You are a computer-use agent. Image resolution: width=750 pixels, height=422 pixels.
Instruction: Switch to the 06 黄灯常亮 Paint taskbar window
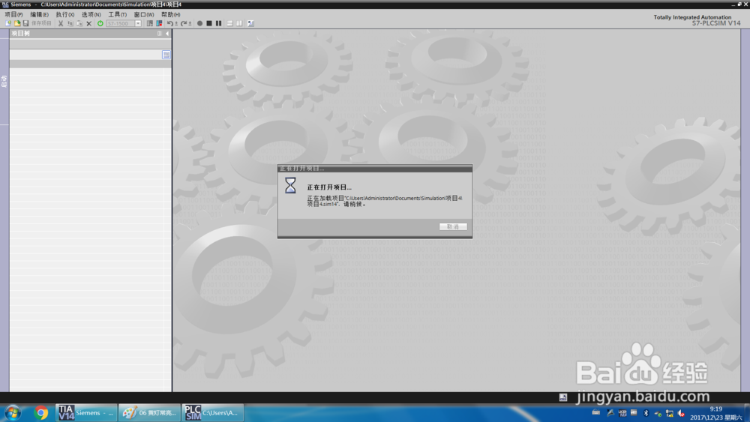(x=149, y=412)
